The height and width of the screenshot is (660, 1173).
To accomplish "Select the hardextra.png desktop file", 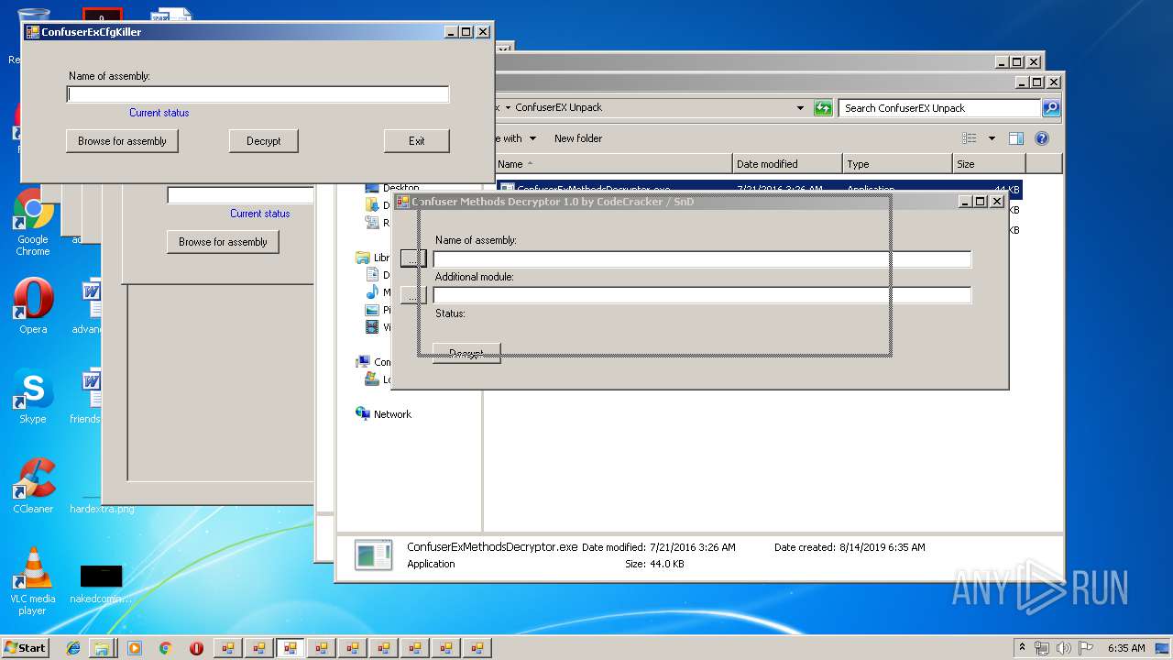I will point(102,509).
